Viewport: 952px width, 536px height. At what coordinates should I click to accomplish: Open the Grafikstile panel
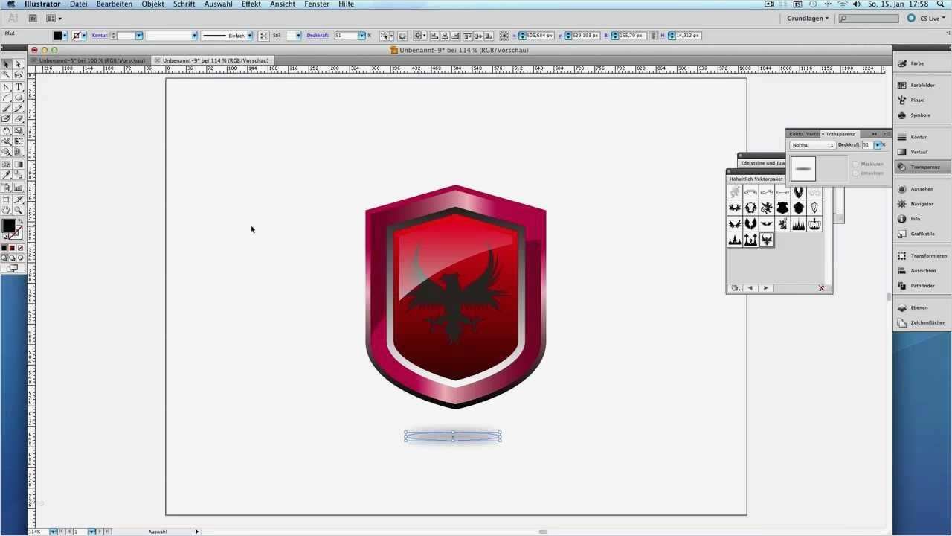pyautogui.click(x=922, y=234)
